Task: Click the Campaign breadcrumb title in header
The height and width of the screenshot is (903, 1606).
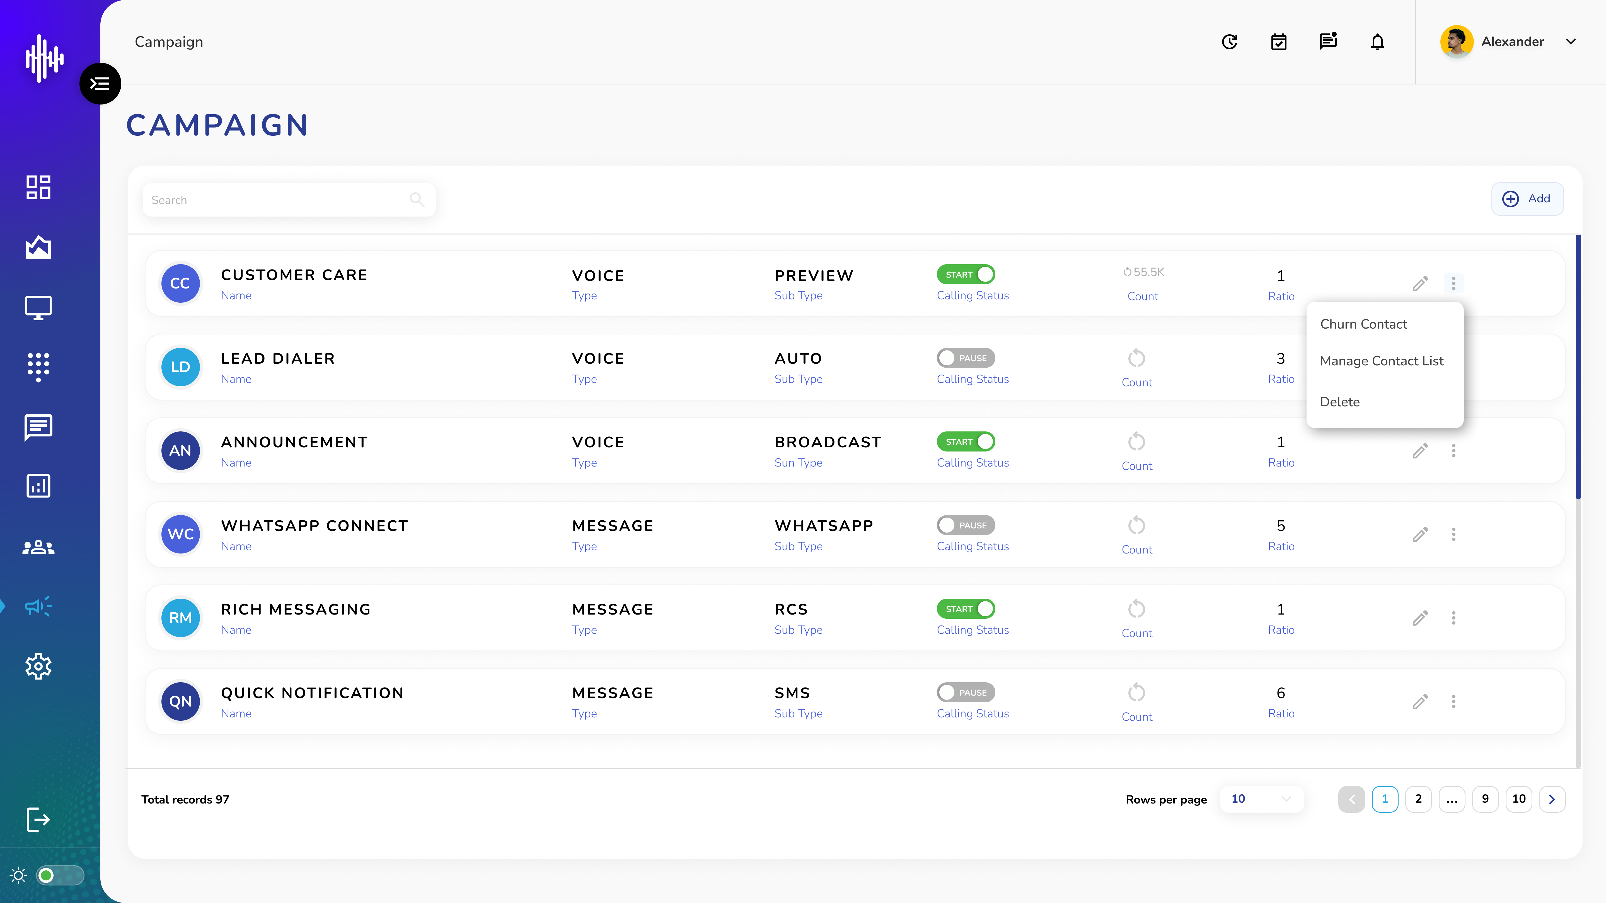Action: click(x=169, y=42)
